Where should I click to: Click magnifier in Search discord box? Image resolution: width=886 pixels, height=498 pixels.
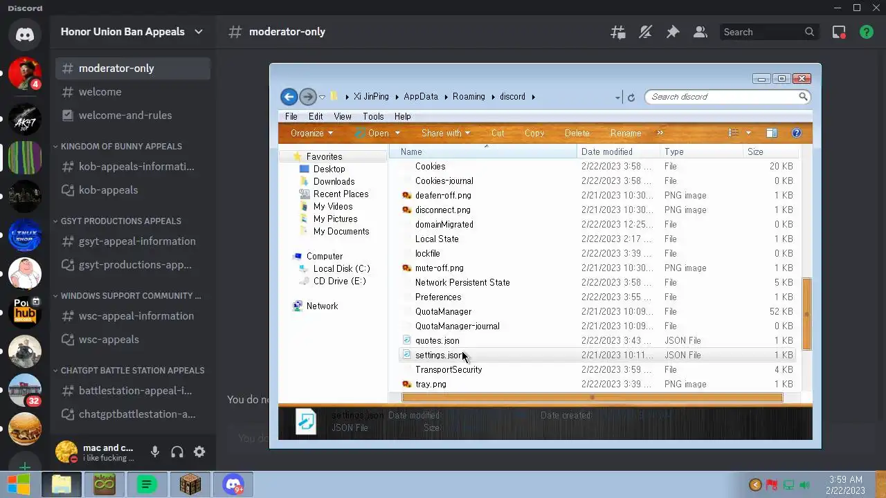coord(803,97)
